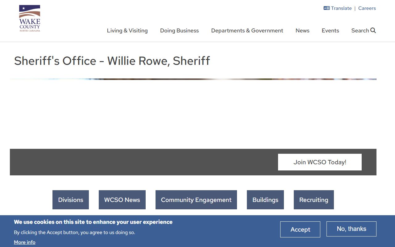Screen dimensions: 395x247
Task: Go to the News menu item
Action: 302,31
